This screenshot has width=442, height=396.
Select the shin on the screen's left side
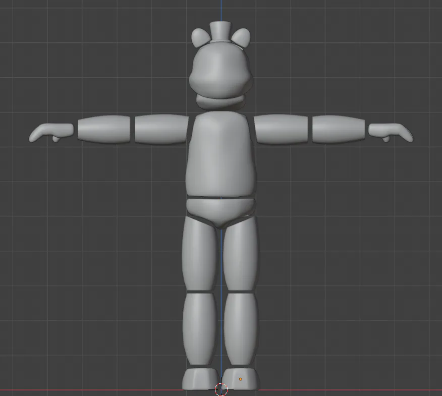point(200,329)
